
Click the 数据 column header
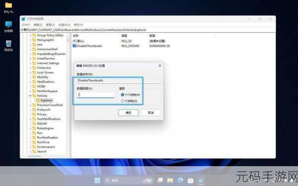click(x=152, y=36)
